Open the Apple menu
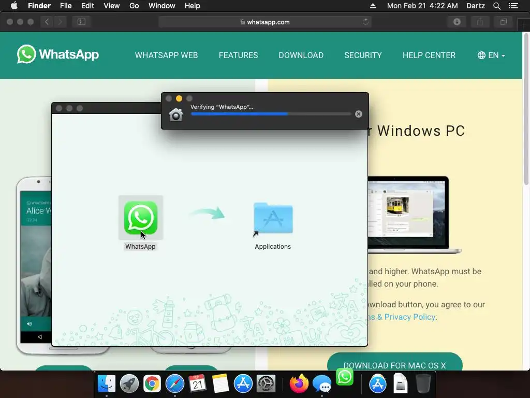This screenshot has width=530, height=398. click(x=14, y=6)
